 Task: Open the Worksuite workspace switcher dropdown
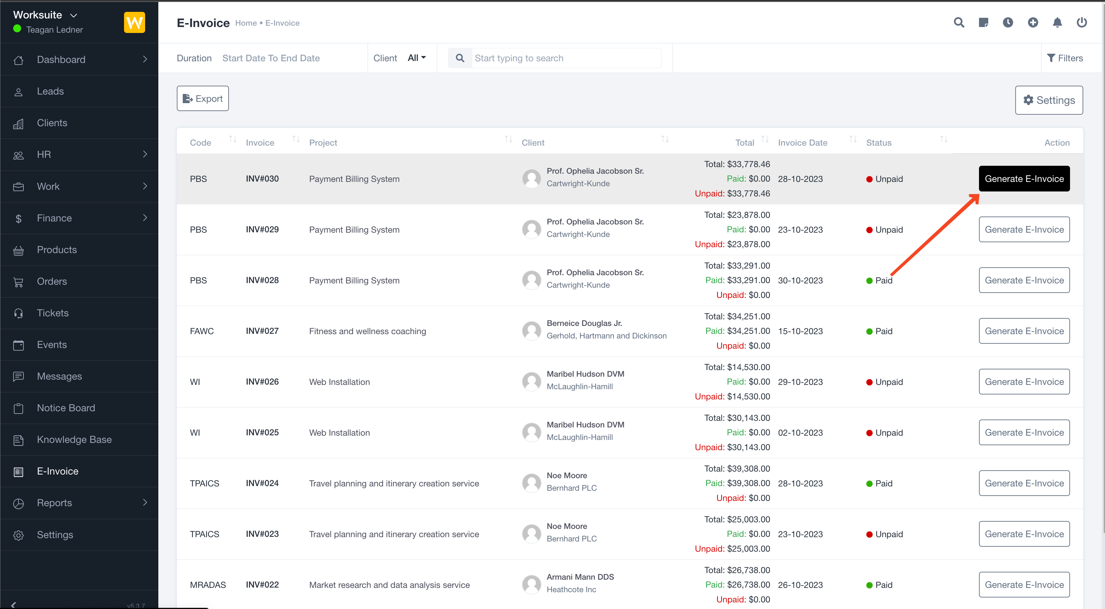tap(45, 14)
